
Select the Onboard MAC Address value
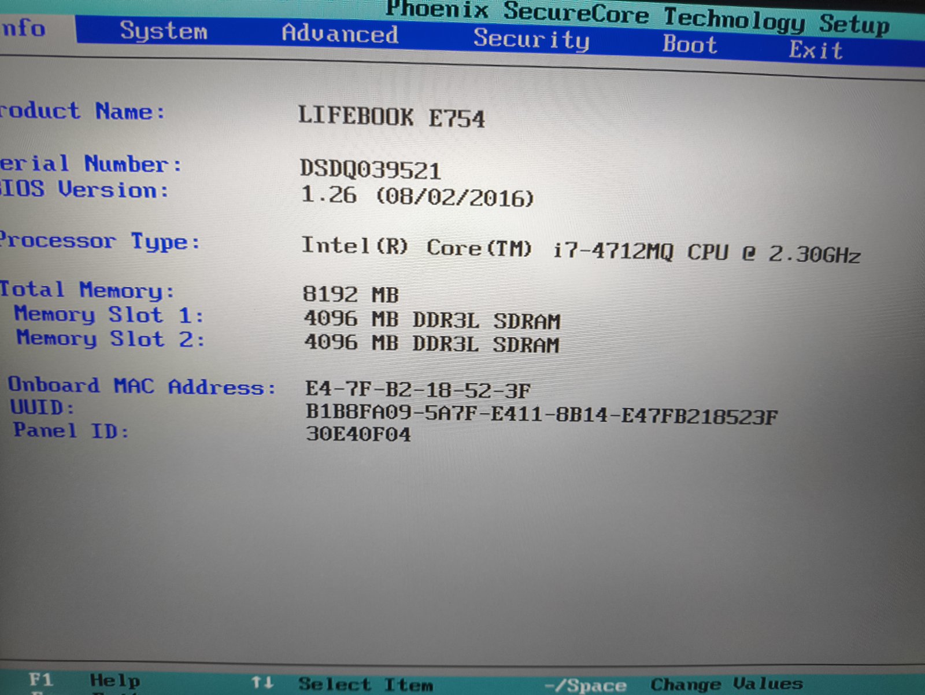(417, 390)
